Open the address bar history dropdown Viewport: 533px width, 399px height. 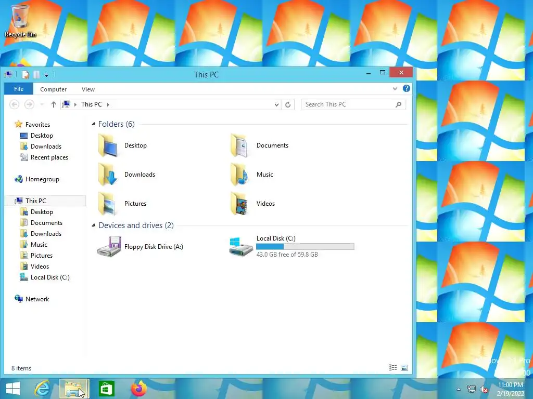[276, 104]
